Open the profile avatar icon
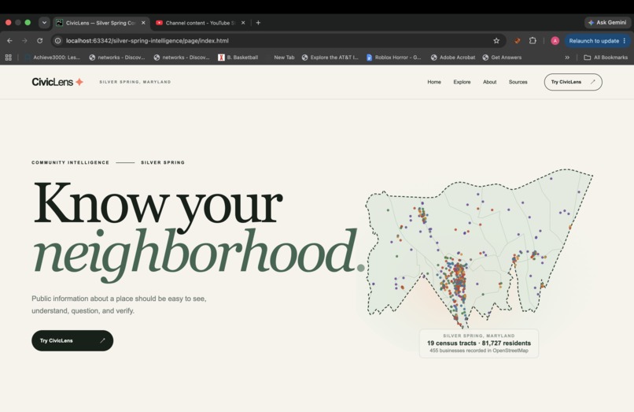The width and height of the screenshot is (634, 412). pos(555,40)
